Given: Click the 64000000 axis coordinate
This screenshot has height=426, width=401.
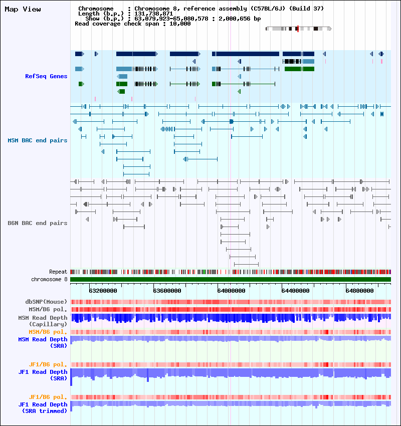Looking at the screenshot, I should 231,291.
